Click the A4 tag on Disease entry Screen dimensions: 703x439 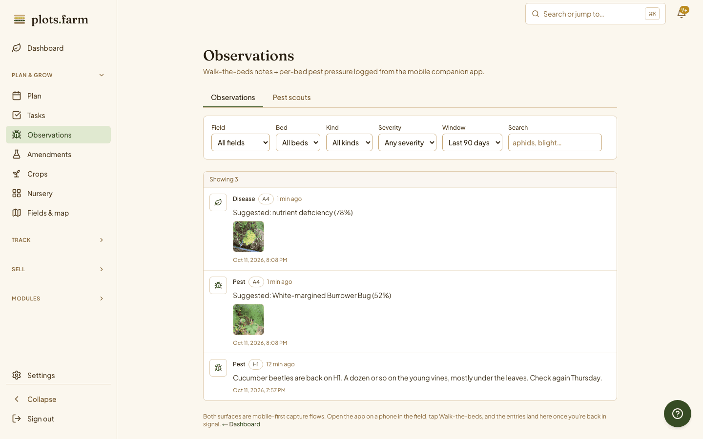266,199
